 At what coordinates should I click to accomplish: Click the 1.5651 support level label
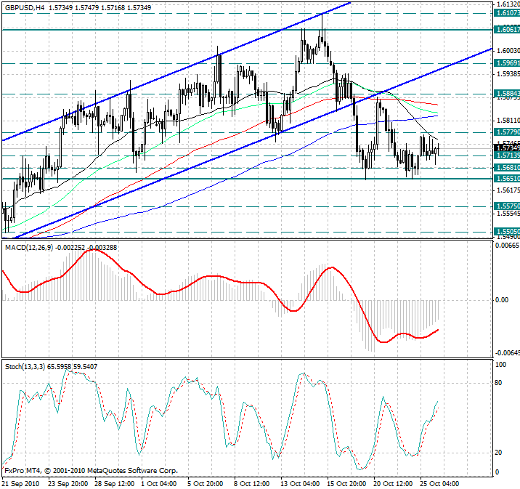[507, 179]
